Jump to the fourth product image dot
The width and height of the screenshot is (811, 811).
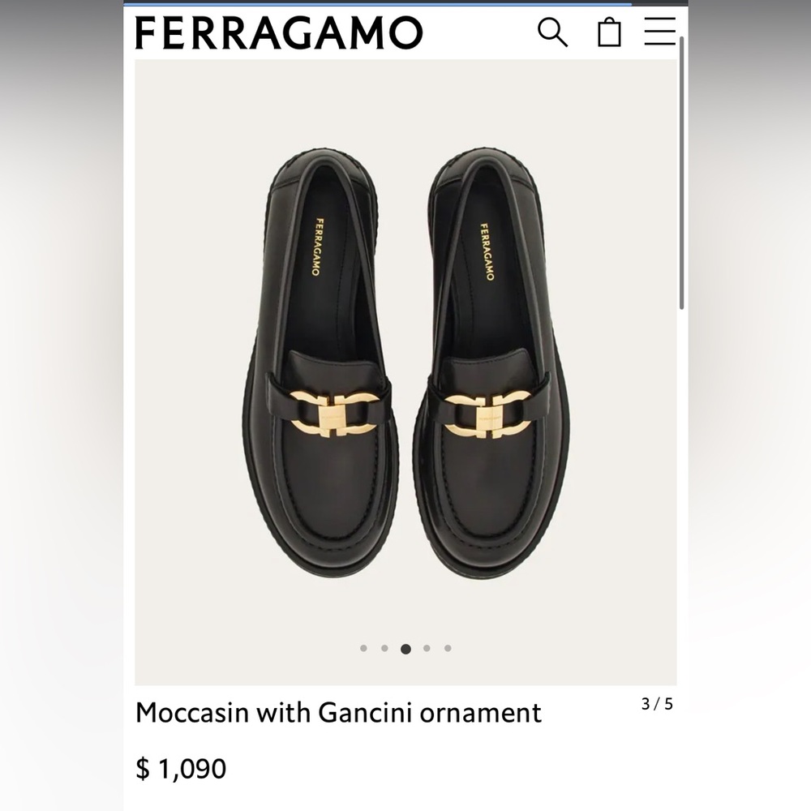426,647
